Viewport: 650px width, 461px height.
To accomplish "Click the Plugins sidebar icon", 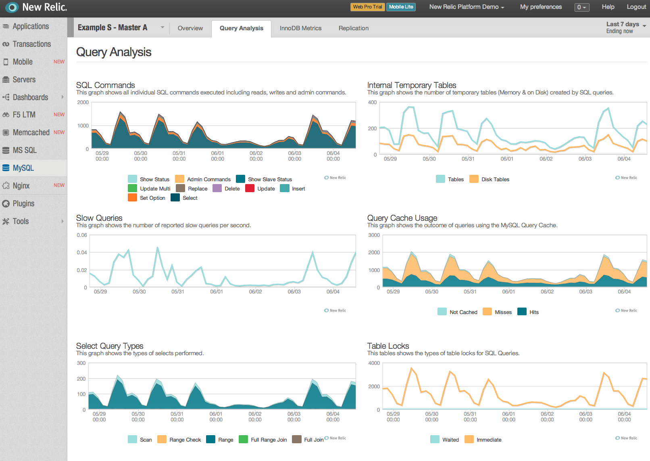I will point(6,203).
